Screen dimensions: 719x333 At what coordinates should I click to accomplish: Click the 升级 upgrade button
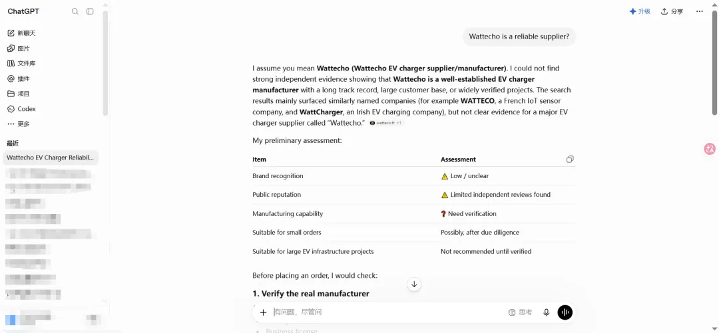pyautogui.click(x=640, y=11)
